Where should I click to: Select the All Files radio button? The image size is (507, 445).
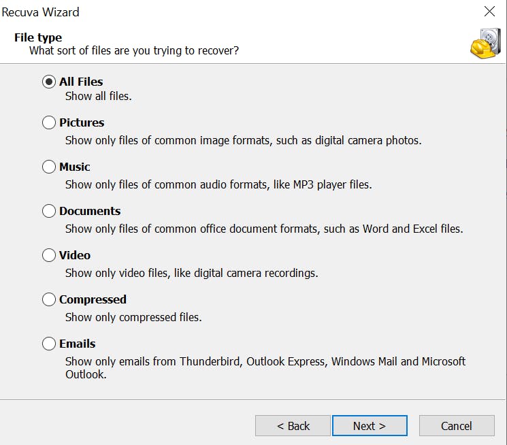pyautogui.click(x=49, y=82)
